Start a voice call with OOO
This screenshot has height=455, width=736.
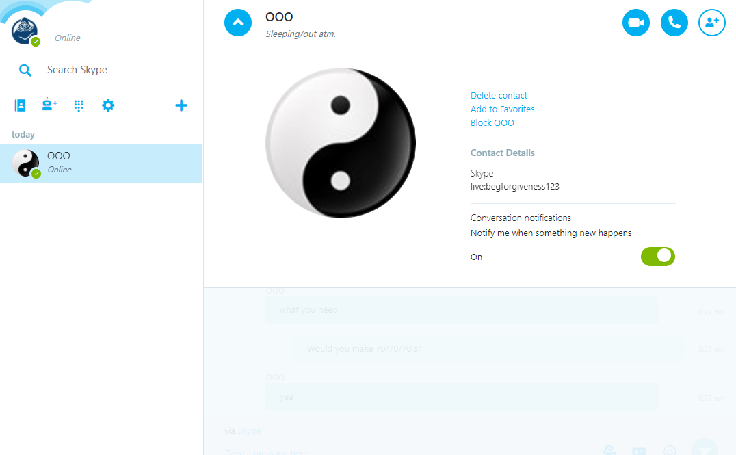pyautogui.click(x=674, y=23)
